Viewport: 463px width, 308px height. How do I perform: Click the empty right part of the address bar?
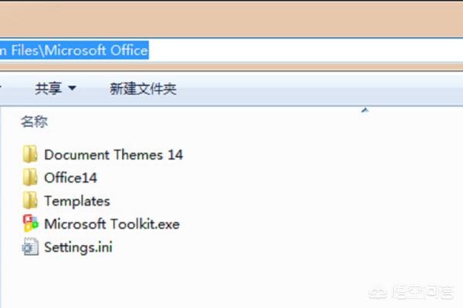coord(309,50)
